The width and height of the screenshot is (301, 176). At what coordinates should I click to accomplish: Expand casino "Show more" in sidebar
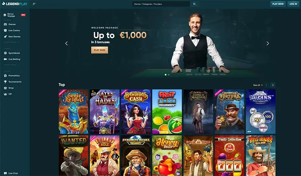click(x=11, y=42)
